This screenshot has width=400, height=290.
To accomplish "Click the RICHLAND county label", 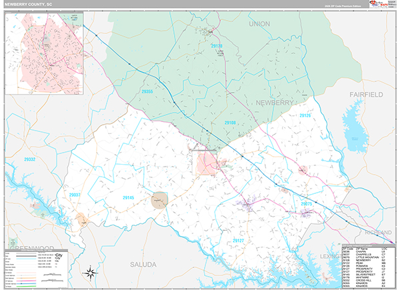I will point(378,233).
